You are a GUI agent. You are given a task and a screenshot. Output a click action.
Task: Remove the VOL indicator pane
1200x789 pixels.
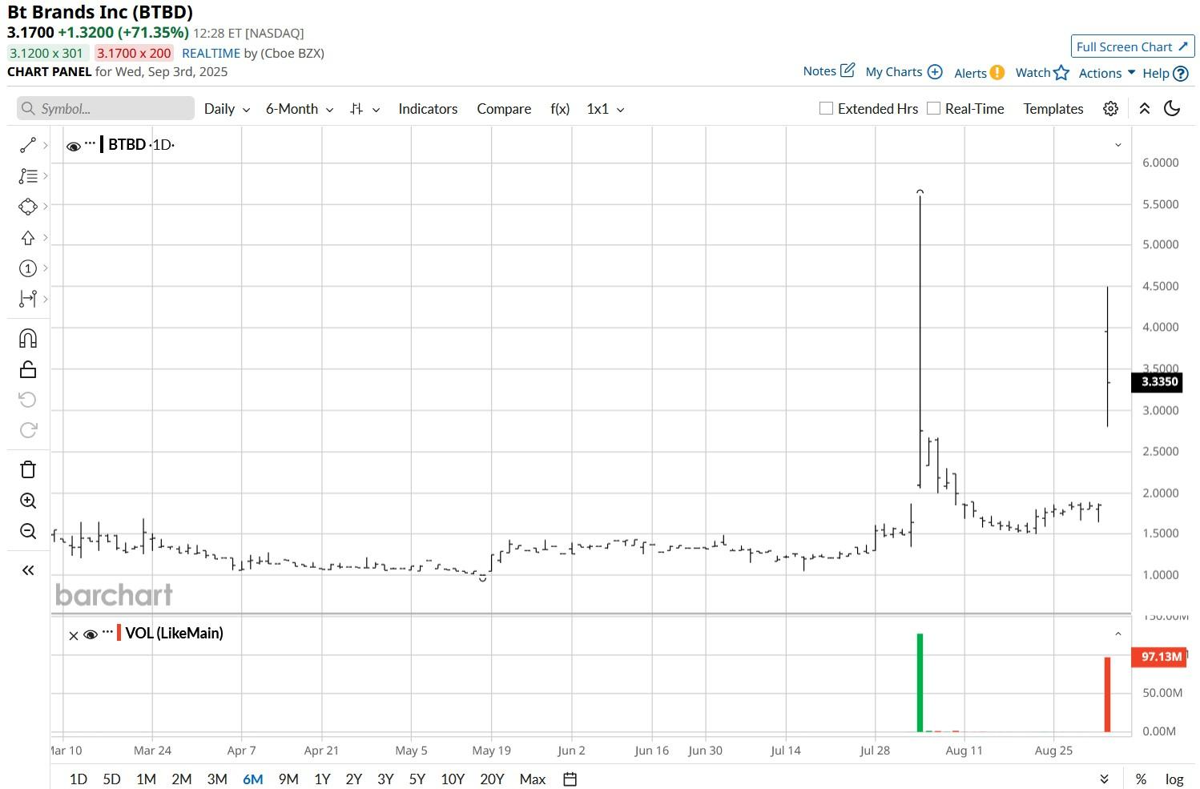coord(74,635)
